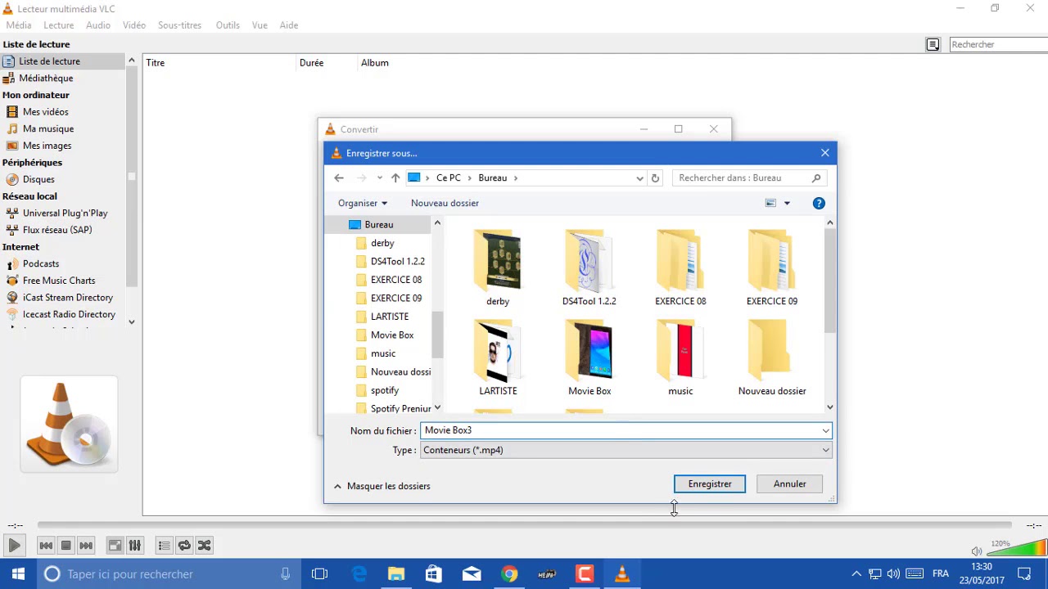This screenshot has height=589, width=1048.
Task: Toggle the playlist view button
Action: coord(164,546)
